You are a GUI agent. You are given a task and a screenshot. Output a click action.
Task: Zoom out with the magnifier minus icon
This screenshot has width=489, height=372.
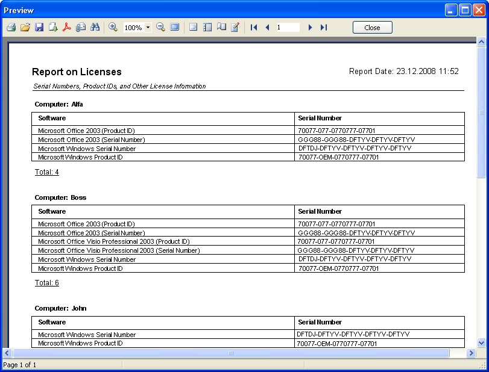click(x=160, y=28)
